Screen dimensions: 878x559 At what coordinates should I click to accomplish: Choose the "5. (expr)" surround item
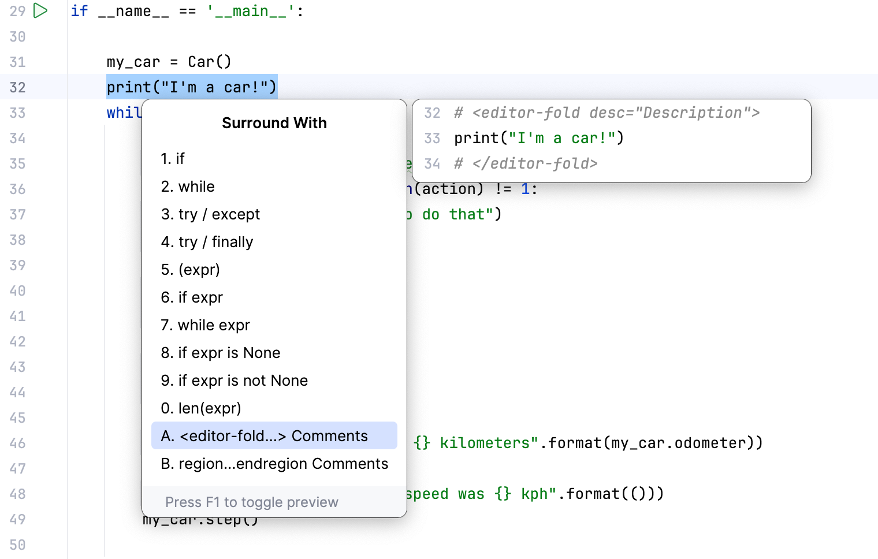pyautogui.click(x=190, y=270)
